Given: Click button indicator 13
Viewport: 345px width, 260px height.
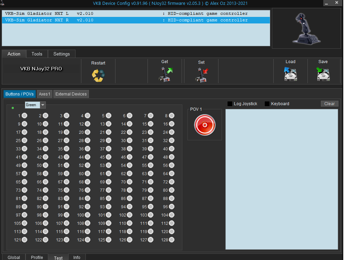Looking at the screenshot, I should pos(109,124).
